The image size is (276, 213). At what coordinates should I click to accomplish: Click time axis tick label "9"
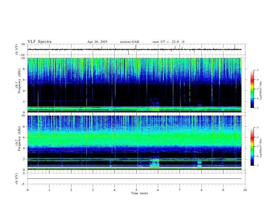click(x=223, y=190)
